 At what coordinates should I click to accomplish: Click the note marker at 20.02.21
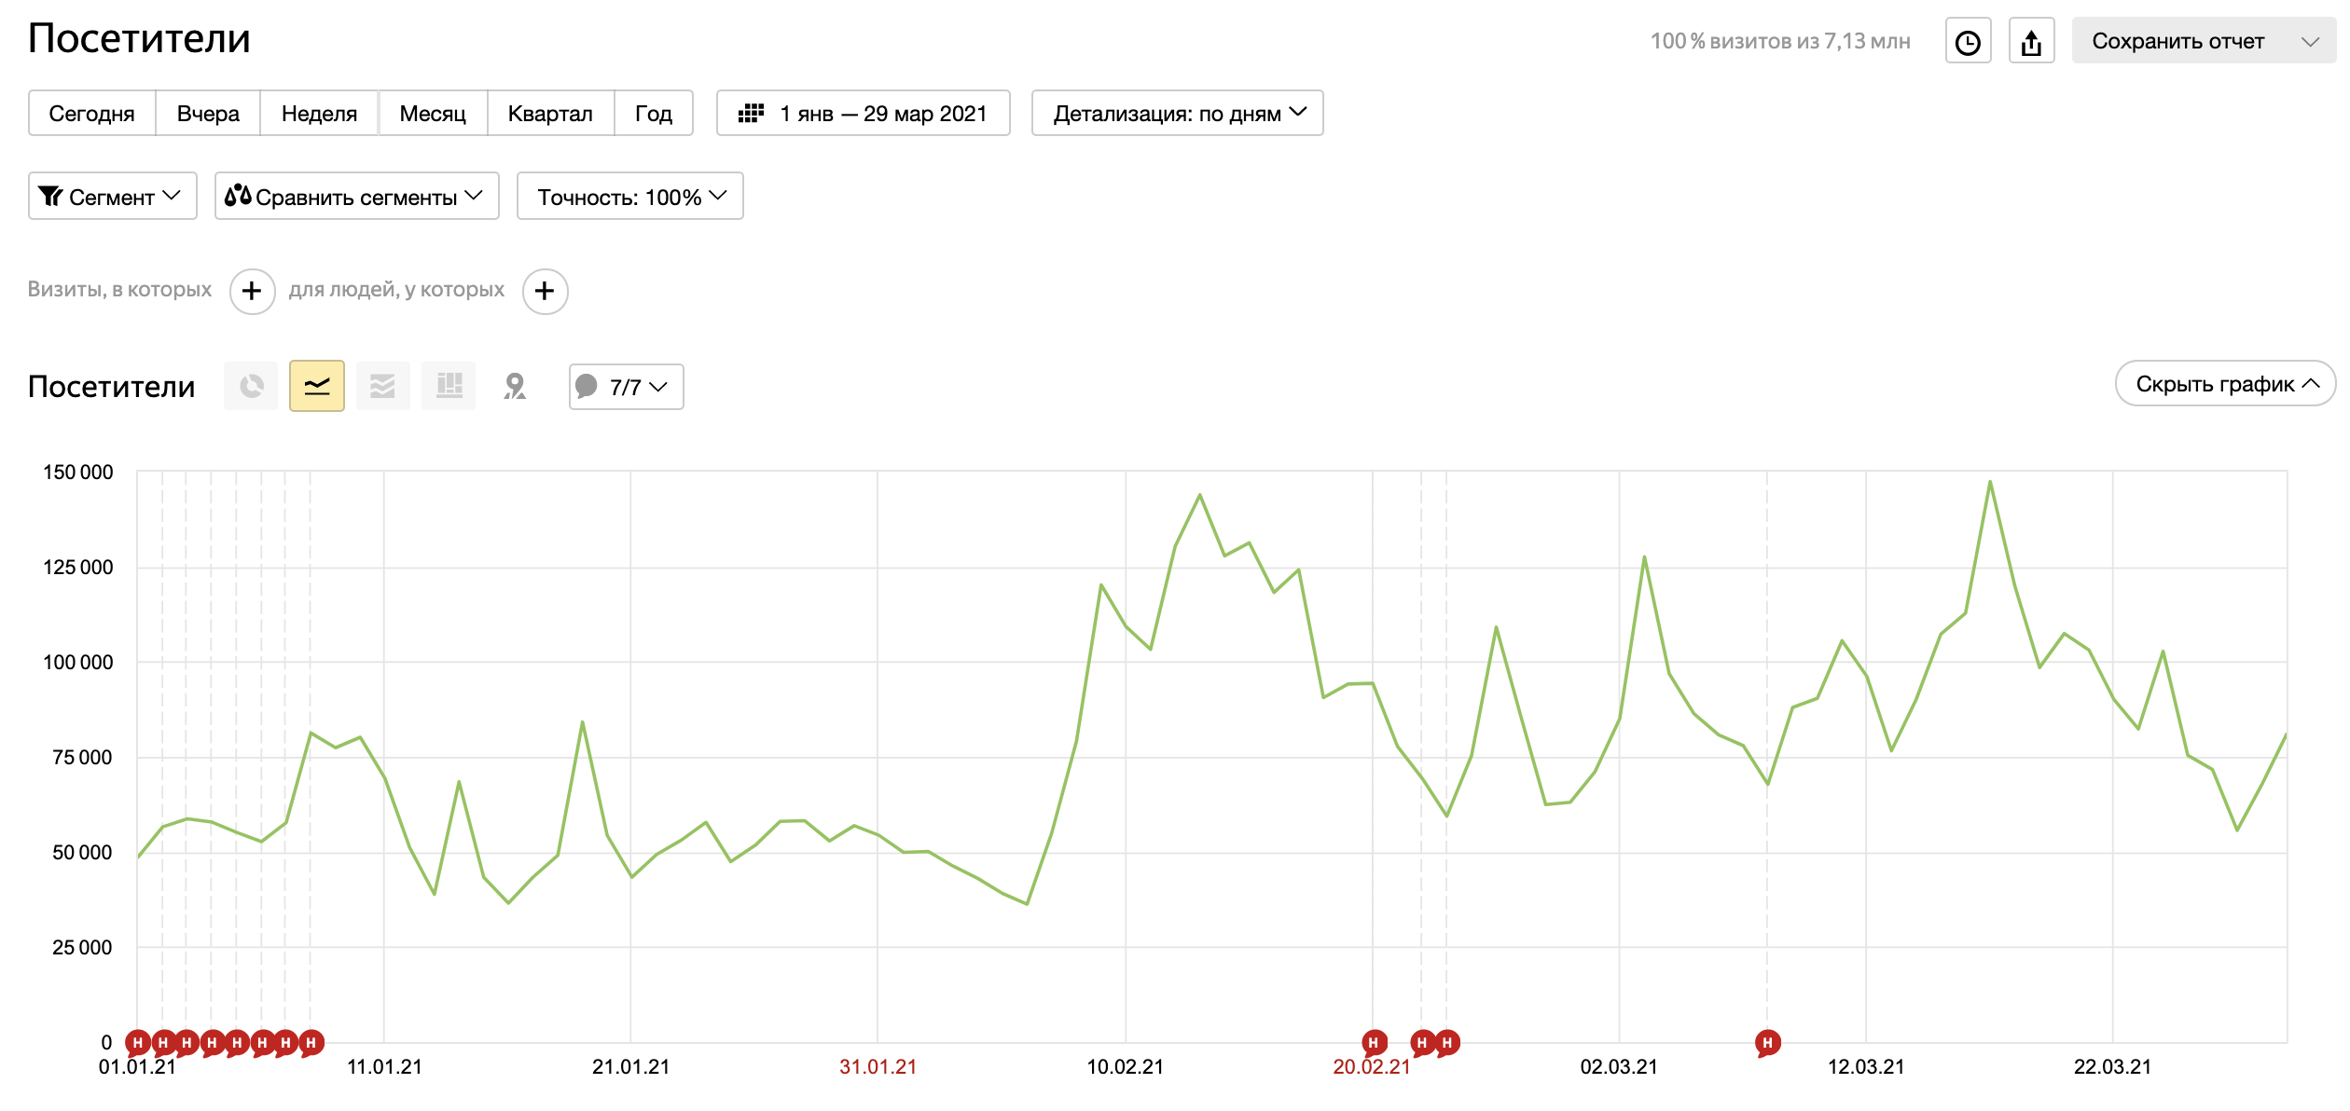(x=1374, y=1043)
